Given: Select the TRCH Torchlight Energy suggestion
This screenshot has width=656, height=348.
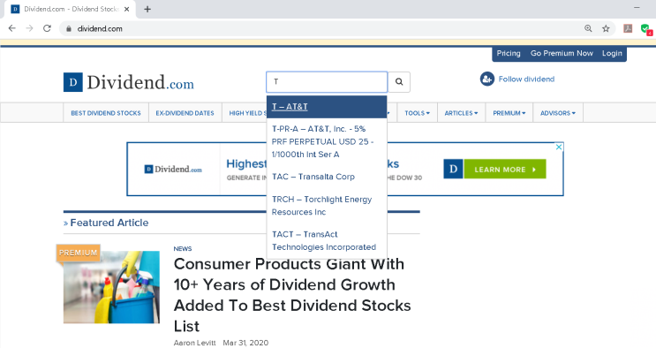Looking at the screenshot, I should (327, 206).
